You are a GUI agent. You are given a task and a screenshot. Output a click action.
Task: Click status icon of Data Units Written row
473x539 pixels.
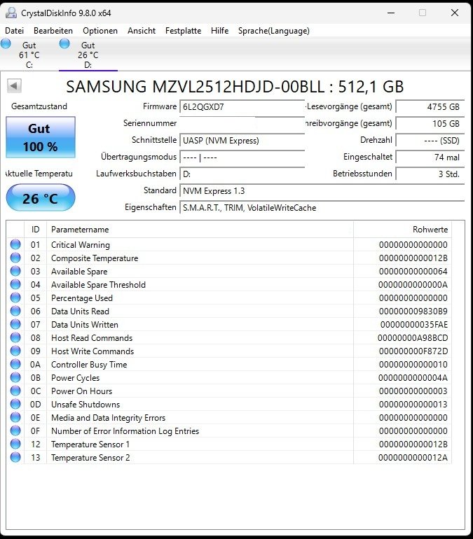(x=15, y=324)
